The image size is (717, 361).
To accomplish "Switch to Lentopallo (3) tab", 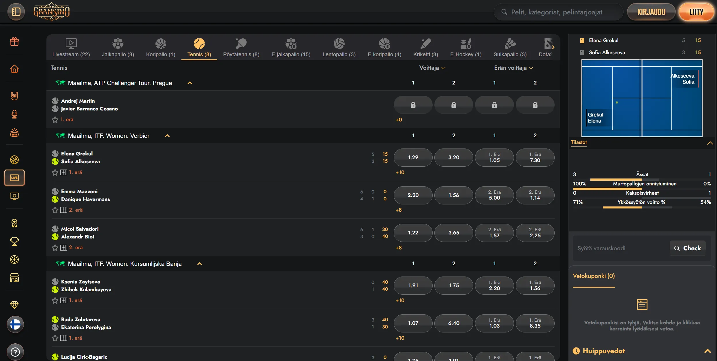I will pos(339,48).
